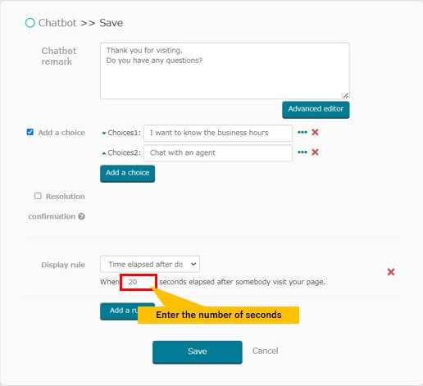Click the Chatbot circle icon in header
Viewport: 423px width, 386px height.
30,23
